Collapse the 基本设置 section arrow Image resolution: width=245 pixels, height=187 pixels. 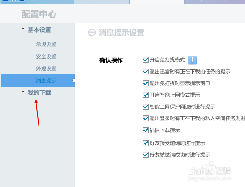point(23,29)
